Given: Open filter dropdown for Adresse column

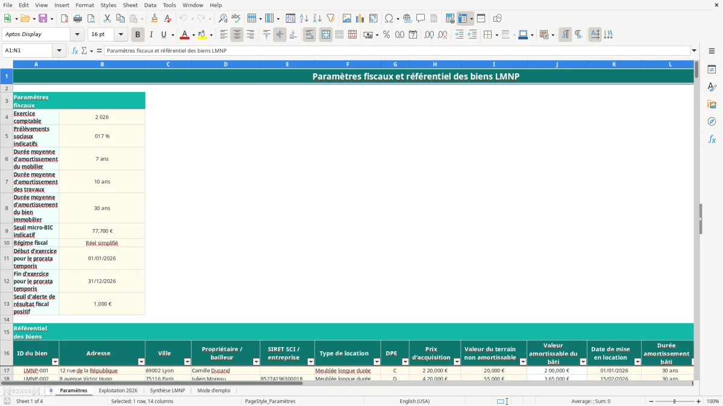Looking at the screenshot, I should 141,361.
